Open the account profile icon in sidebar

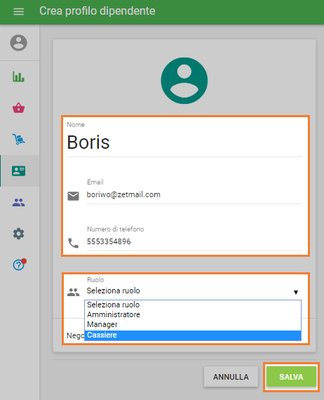click(19, 43)
